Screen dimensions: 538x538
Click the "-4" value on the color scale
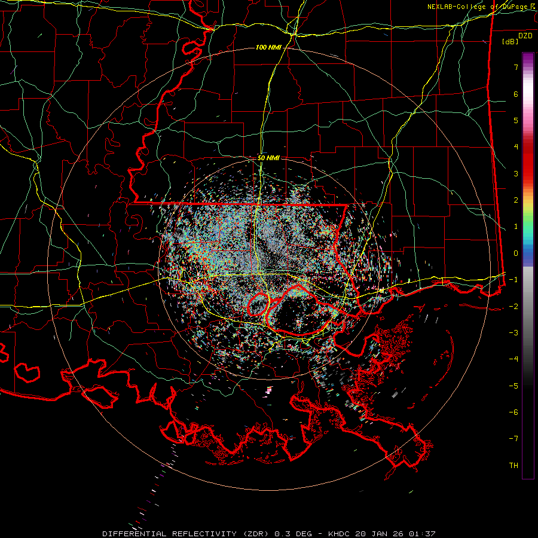click(513, 359)
